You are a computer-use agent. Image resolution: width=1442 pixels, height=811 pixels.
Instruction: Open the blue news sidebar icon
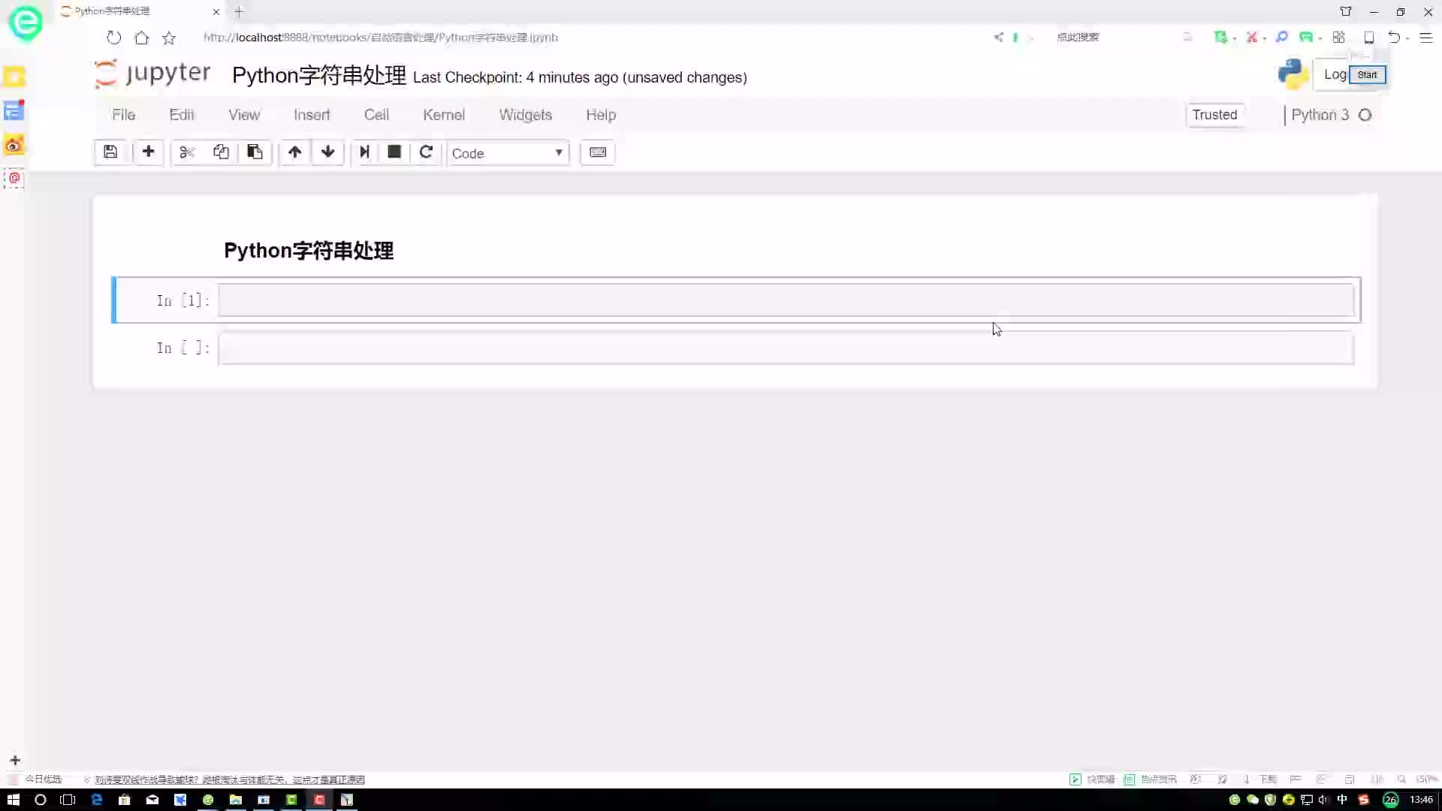tap(14, 111)
